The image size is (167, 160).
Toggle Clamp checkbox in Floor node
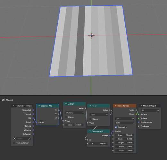coord(90,119)
